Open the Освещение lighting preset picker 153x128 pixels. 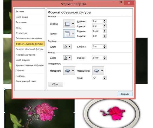click(x=98, y=71)
